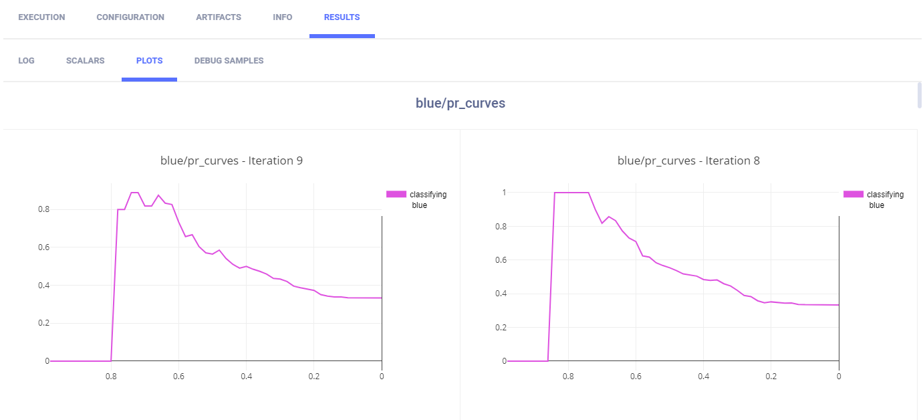Screen dimensions: 923x420
Task: Click the 'blue/pr_curves - Iteration 9' plot title
Action: (231, 161)
